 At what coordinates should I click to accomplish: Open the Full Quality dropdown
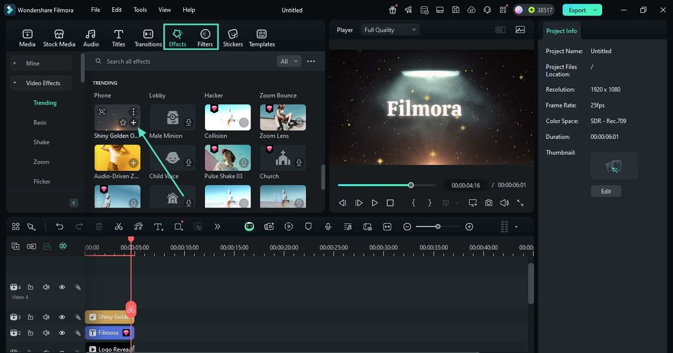click(390, 30)
